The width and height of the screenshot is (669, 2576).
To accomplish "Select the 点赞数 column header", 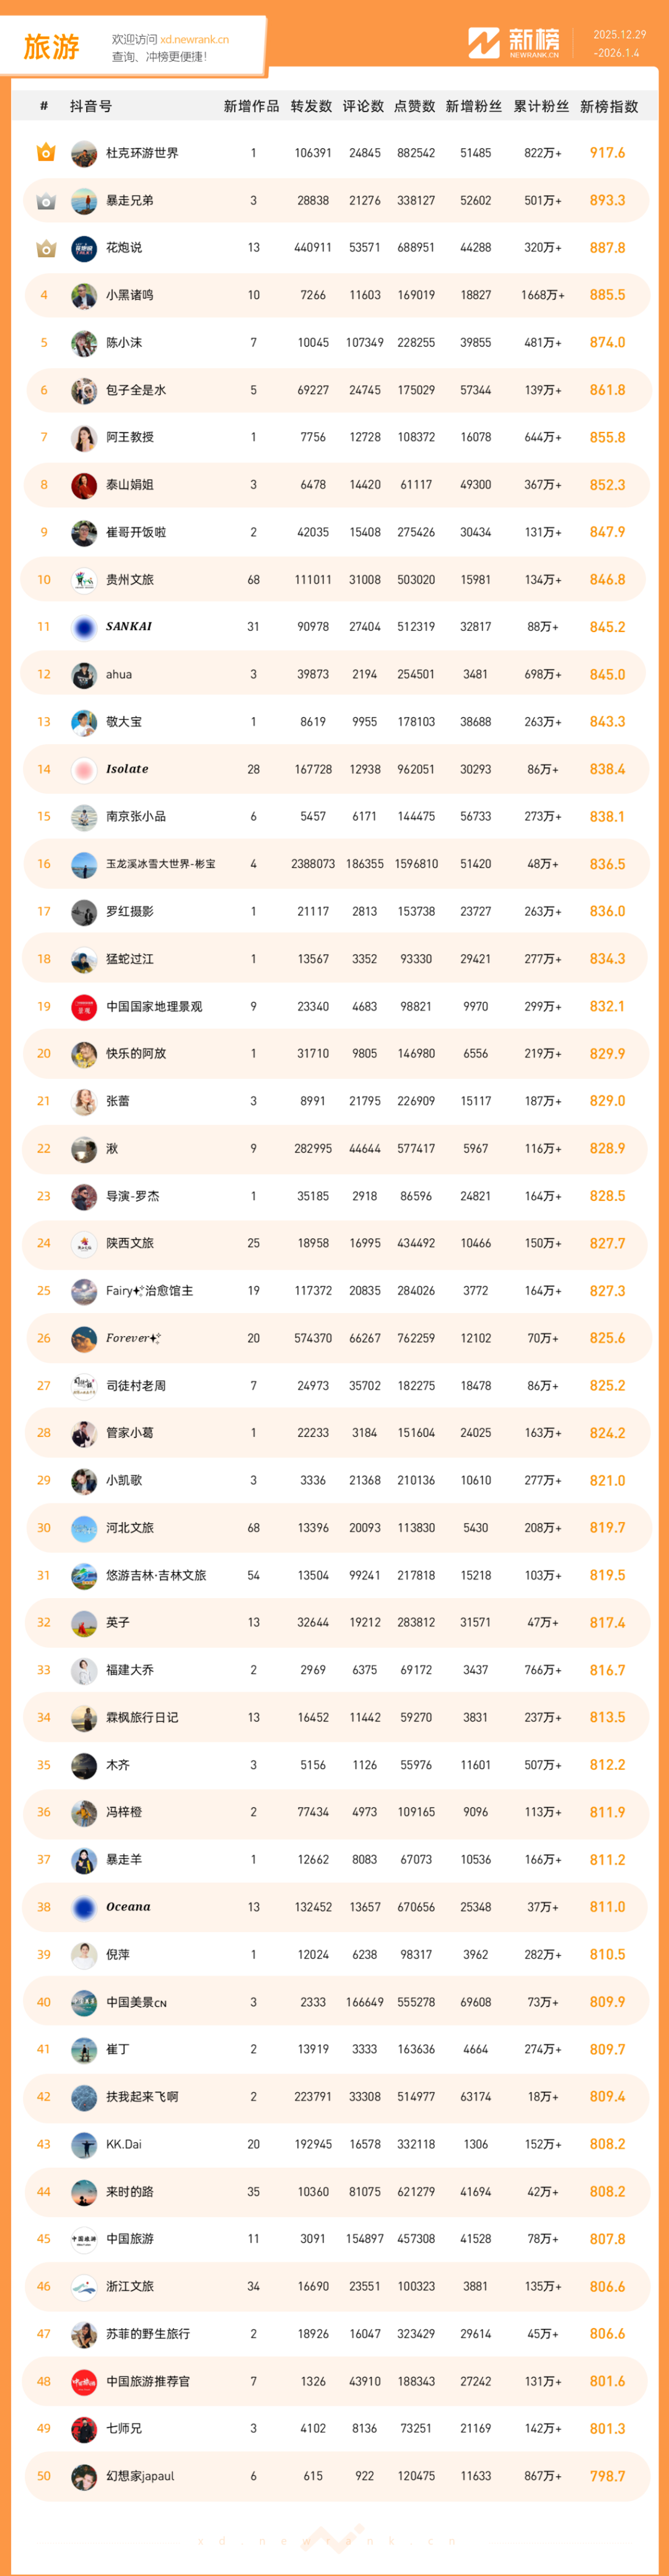I will click(x=414, y=107).
